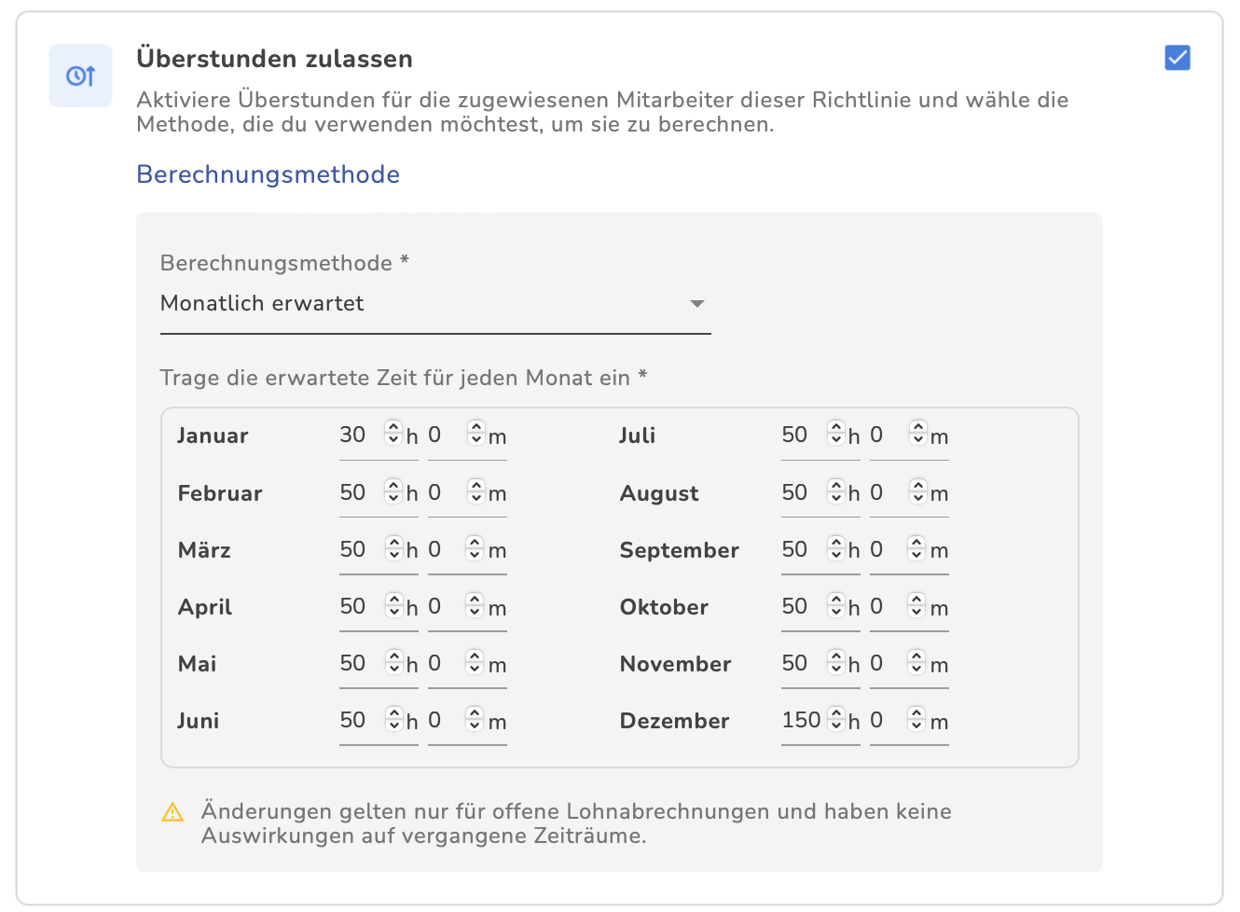Viewport: 1240px width, 912px height.
Task: Click the overtime clock icon
Action: (x=81, y=76)
